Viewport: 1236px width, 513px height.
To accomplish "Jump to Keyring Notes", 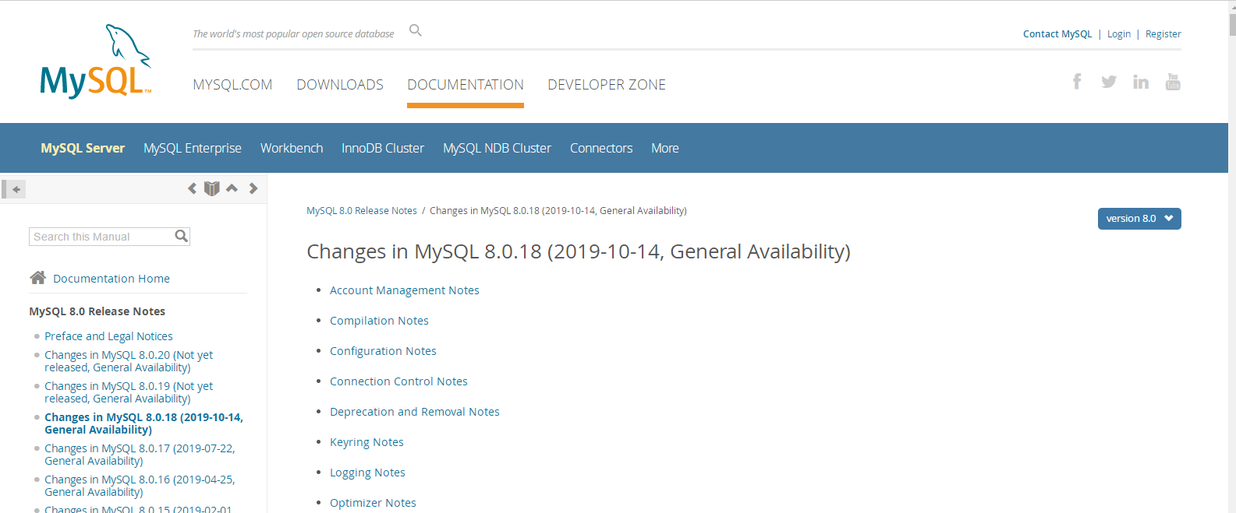I will pyautogui.click(x=367, y=442).
